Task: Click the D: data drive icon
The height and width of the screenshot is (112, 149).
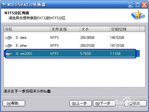Action: pos(9,38)
